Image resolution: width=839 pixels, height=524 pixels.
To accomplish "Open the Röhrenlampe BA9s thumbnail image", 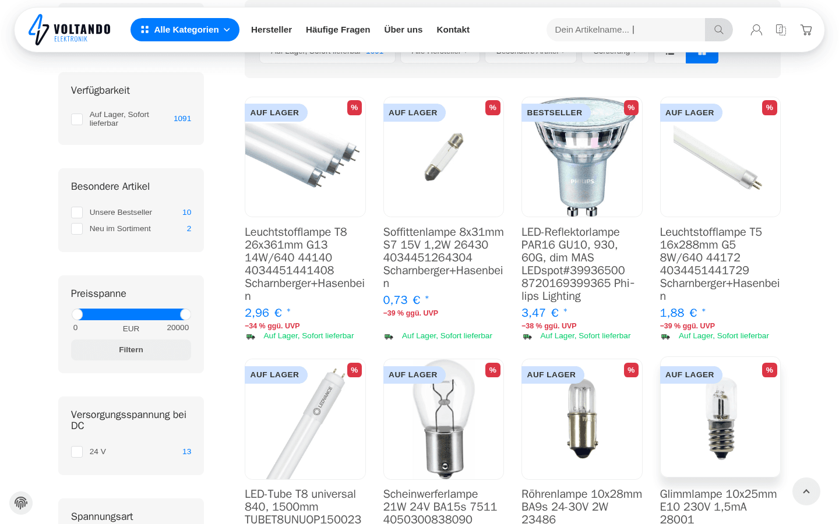I will point(582,419).
